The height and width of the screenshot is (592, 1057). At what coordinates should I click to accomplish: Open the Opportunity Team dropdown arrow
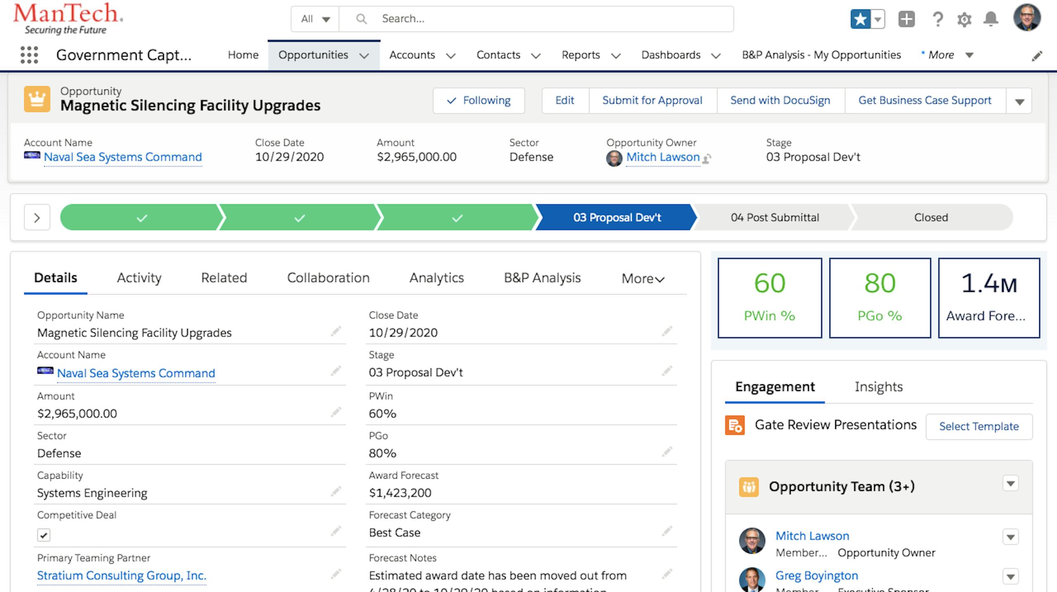point(1010,483)
